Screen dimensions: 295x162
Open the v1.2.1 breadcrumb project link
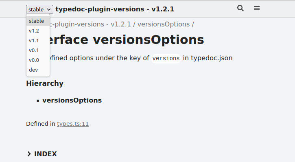pos(90,24)
